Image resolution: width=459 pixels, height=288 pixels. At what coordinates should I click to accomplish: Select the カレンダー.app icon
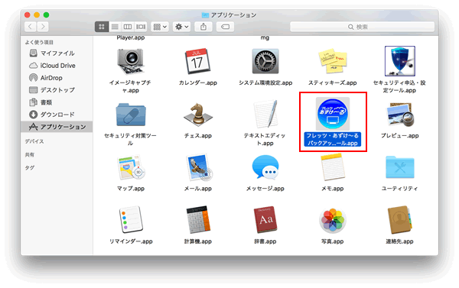(197, 61)
